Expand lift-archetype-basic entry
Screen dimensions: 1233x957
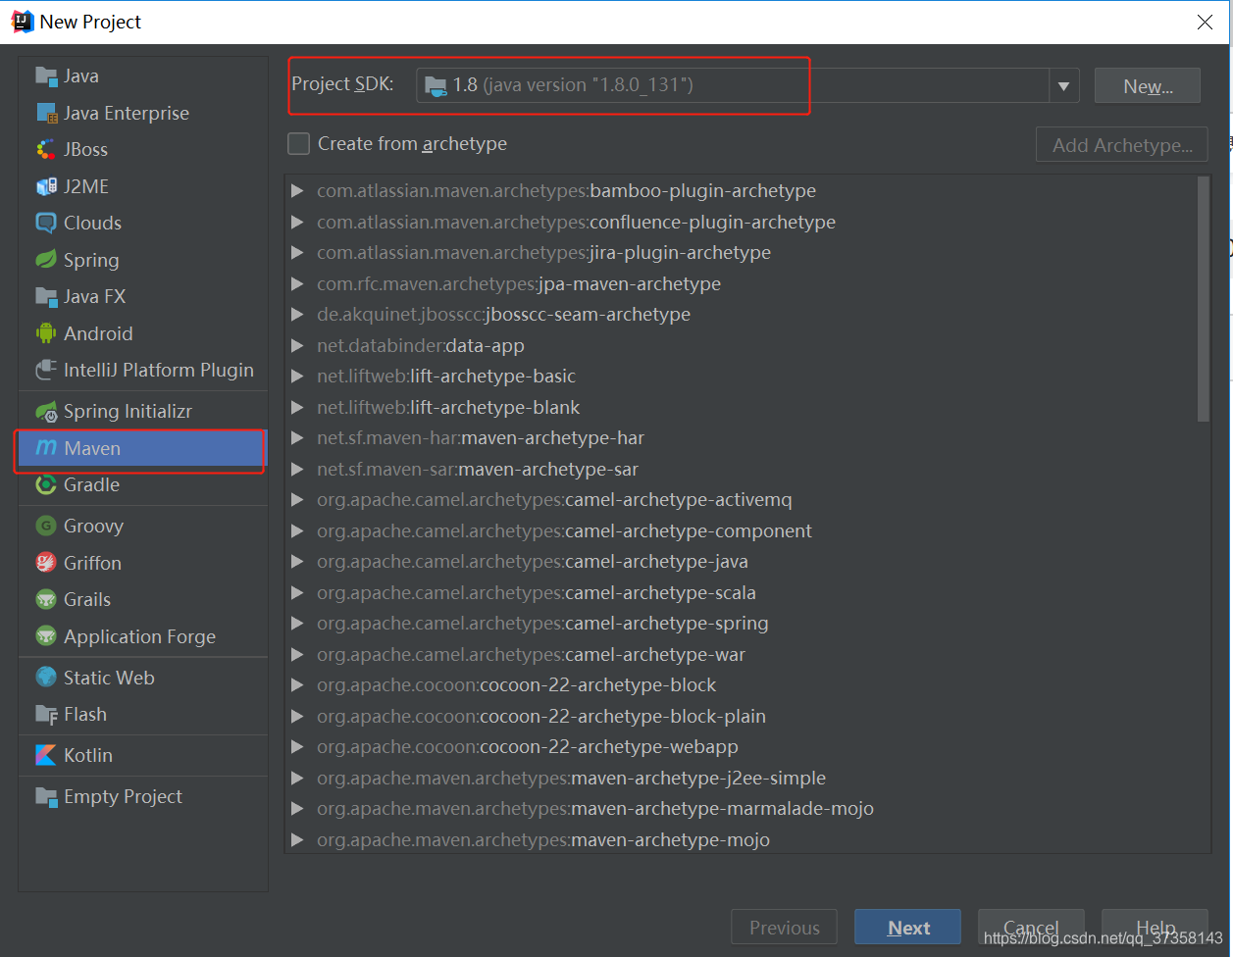point(297,377)
